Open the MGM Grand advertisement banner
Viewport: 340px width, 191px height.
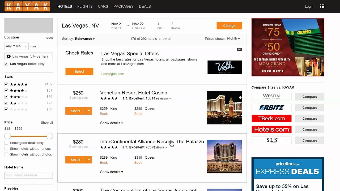[288, 47]
